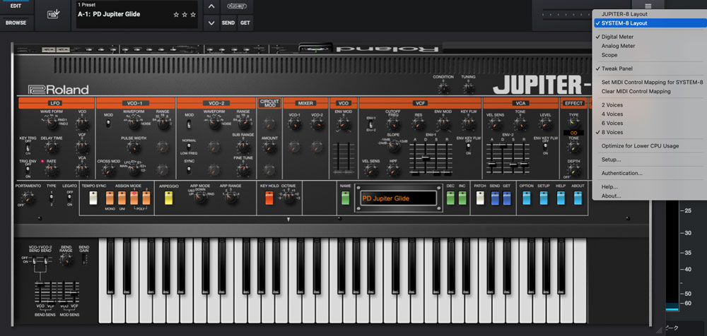Click the green NAME button
Viewport: 707px width, 336px height.
tap(346, 198)
